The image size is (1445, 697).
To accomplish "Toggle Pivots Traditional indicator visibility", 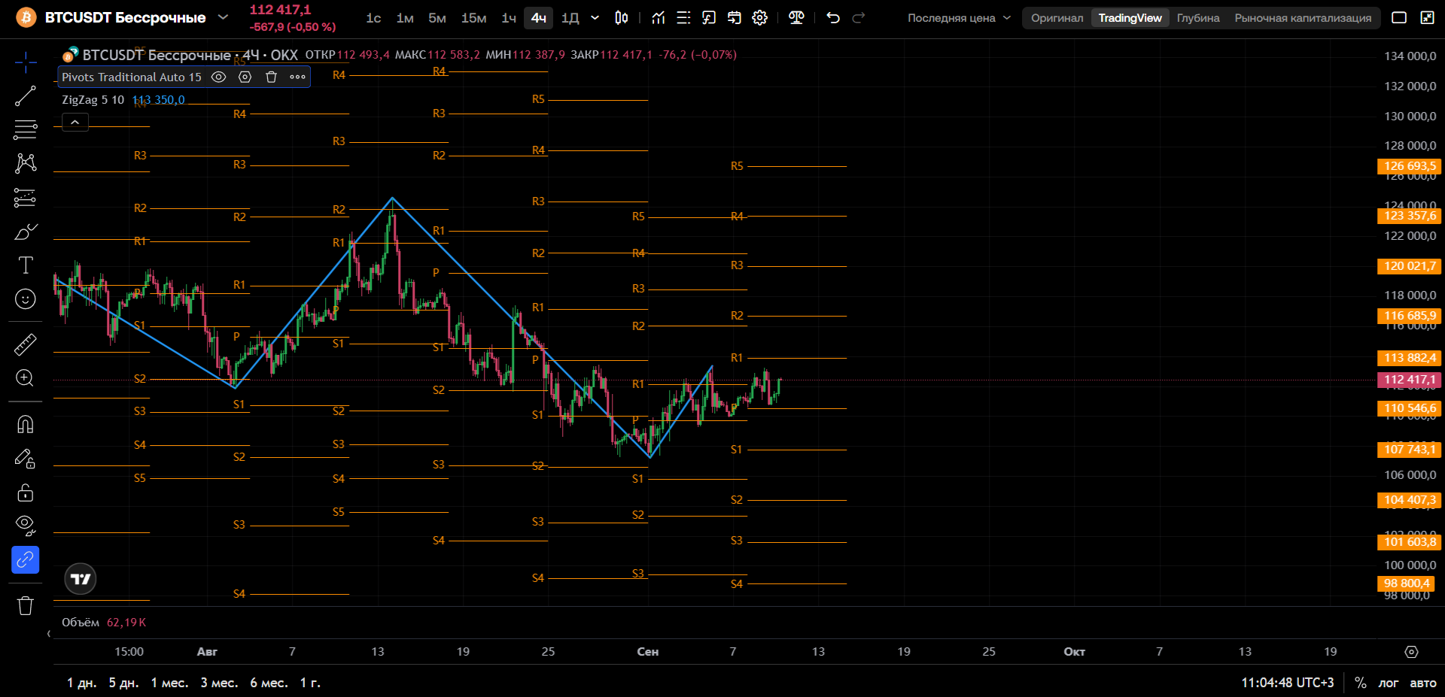I will 218,77.
